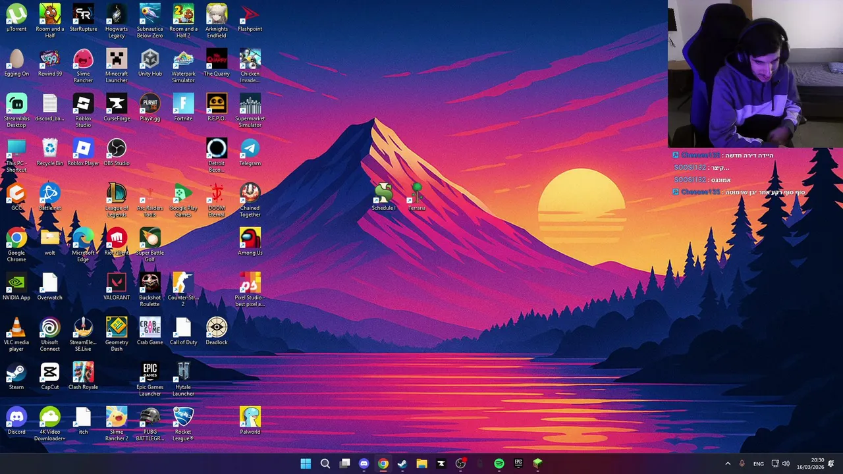843x474 pixels.
Task: Open This PC shortcut on desktop
Action: click(16, 155)
